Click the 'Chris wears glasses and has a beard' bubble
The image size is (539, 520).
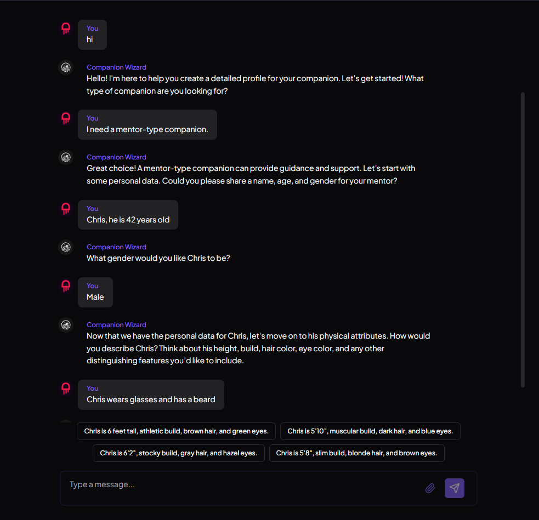click(151, 395)
